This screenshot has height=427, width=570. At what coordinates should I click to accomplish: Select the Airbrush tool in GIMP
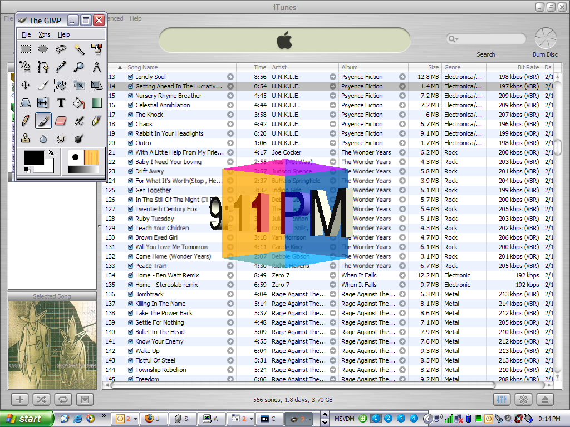79,121
